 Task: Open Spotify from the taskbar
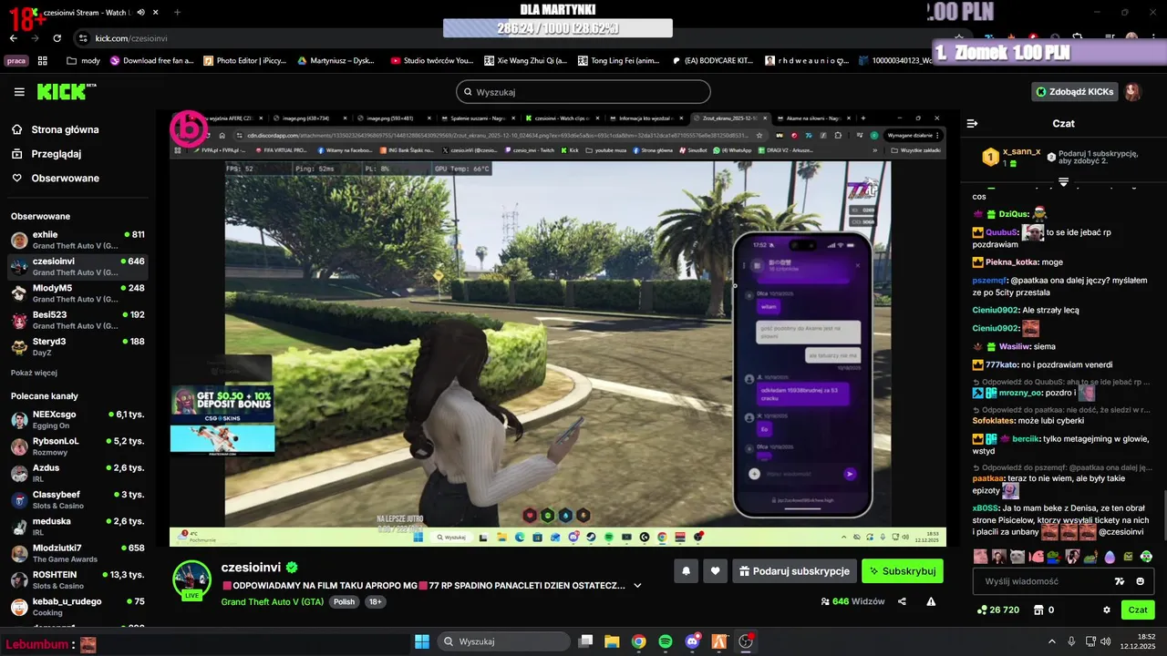pyautogui.click(x=666, y=641)
